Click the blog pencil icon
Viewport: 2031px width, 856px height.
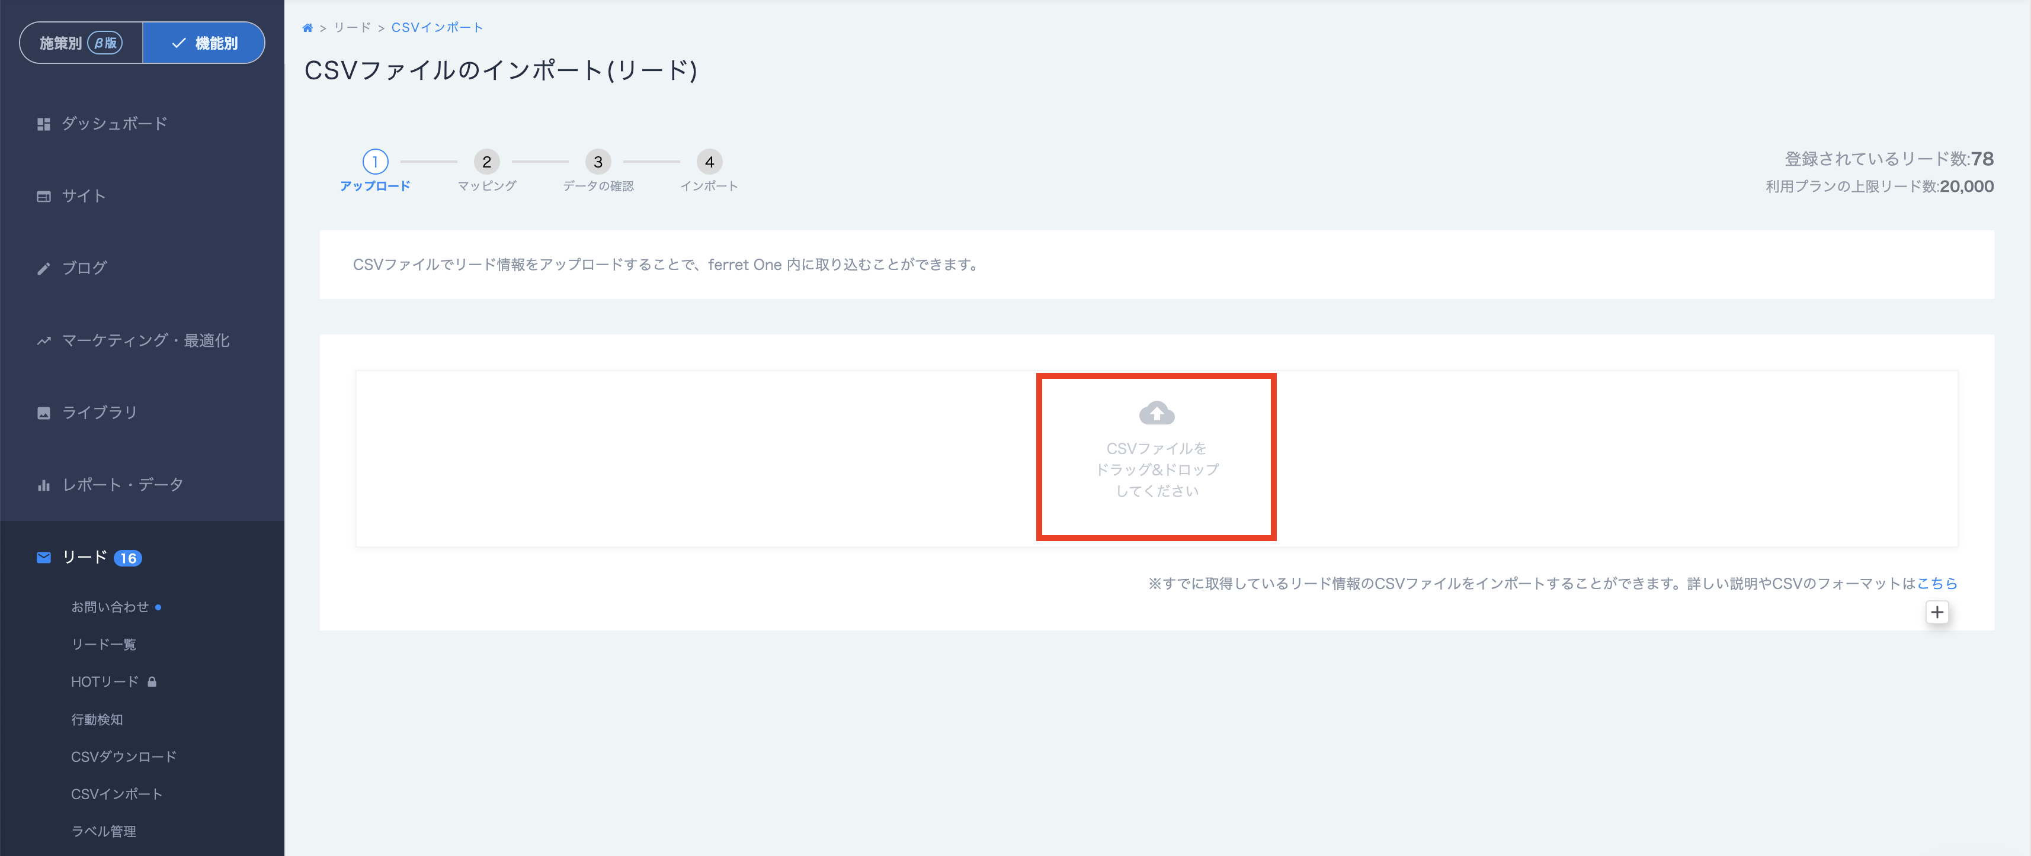point(44,269)
